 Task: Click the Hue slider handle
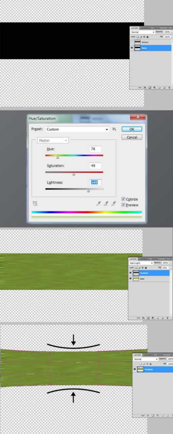(57, 157)
